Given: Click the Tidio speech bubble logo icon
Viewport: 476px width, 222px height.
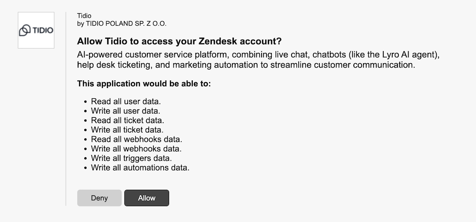Looking at the screenshot, I should (x=25, y=30).
